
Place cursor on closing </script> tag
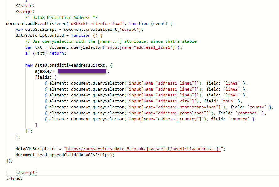click(26, 173)
